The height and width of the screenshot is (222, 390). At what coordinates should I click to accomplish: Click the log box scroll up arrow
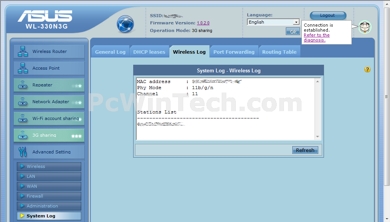pyautogui.click(x=317, y=81)
